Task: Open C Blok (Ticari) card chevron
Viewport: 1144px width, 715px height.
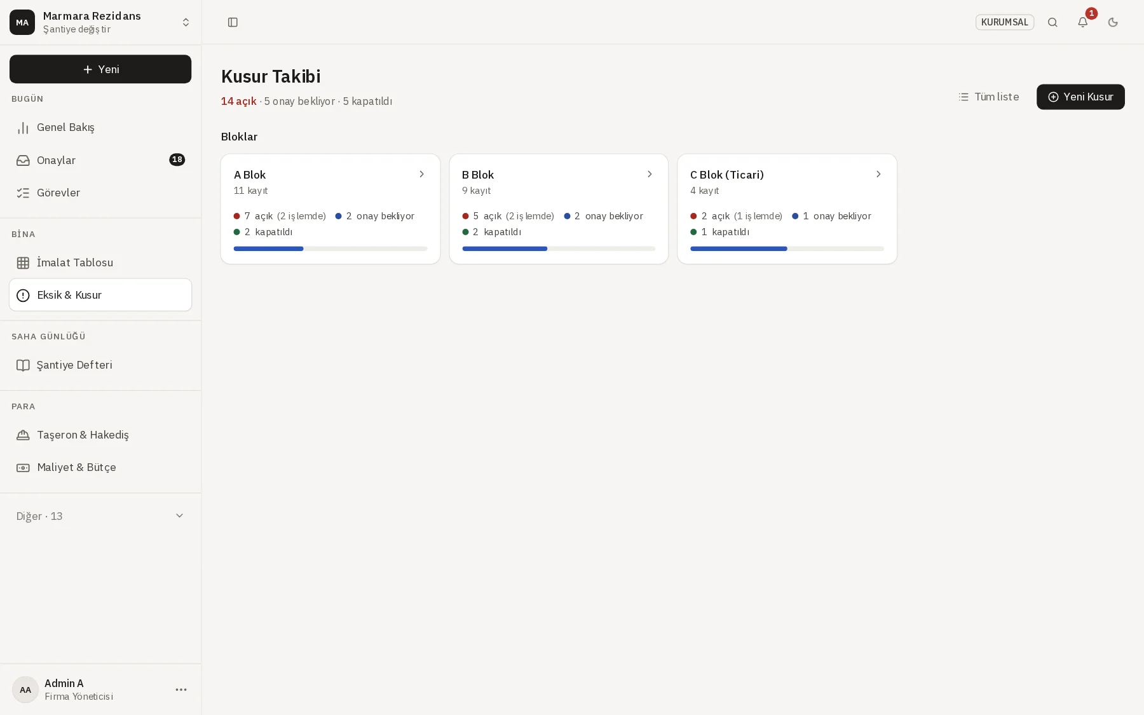Action: (878, 174)
